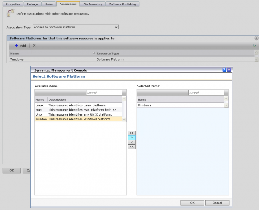Focus the Available items search field
The image size is (259, 210).
(104, 93)
